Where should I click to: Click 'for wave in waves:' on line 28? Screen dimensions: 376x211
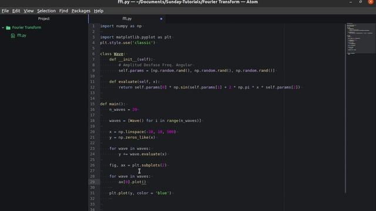tap(130, 176)
